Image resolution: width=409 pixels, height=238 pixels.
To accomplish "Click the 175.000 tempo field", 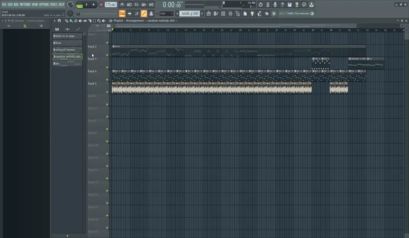I will [110, 5].
